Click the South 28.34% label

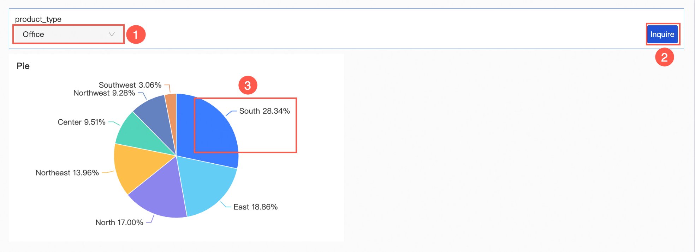coord(265,111)
